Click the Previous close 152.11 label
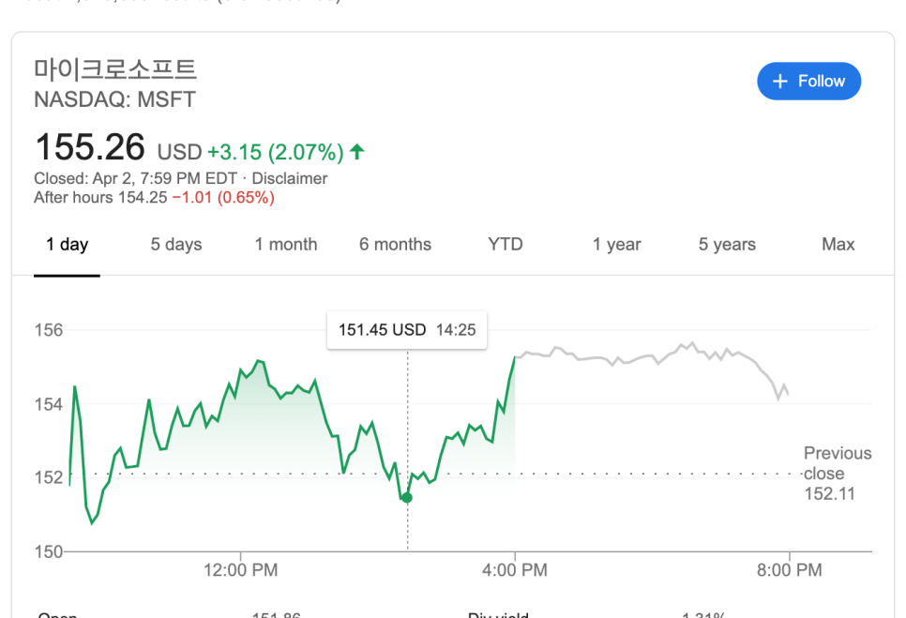The image size is (906, 618). (x=837, y=474)
